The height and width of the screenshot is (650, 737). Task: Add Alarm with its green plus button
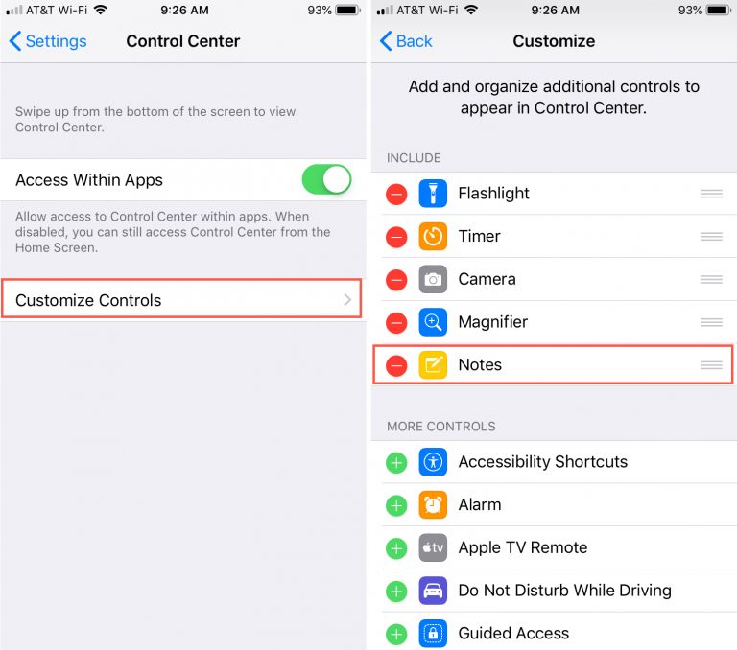pyautogui.click(x=396, y=505)
